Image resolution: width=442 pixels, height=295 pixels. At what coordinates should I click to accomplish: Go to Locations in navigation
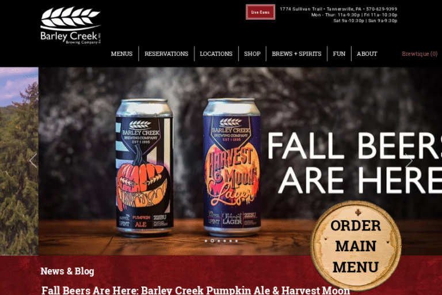pos(216,54)
